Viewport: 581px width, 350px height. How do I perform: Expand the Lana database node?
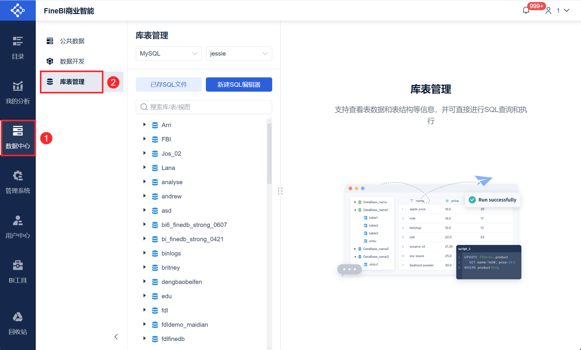tap(144, 167)
